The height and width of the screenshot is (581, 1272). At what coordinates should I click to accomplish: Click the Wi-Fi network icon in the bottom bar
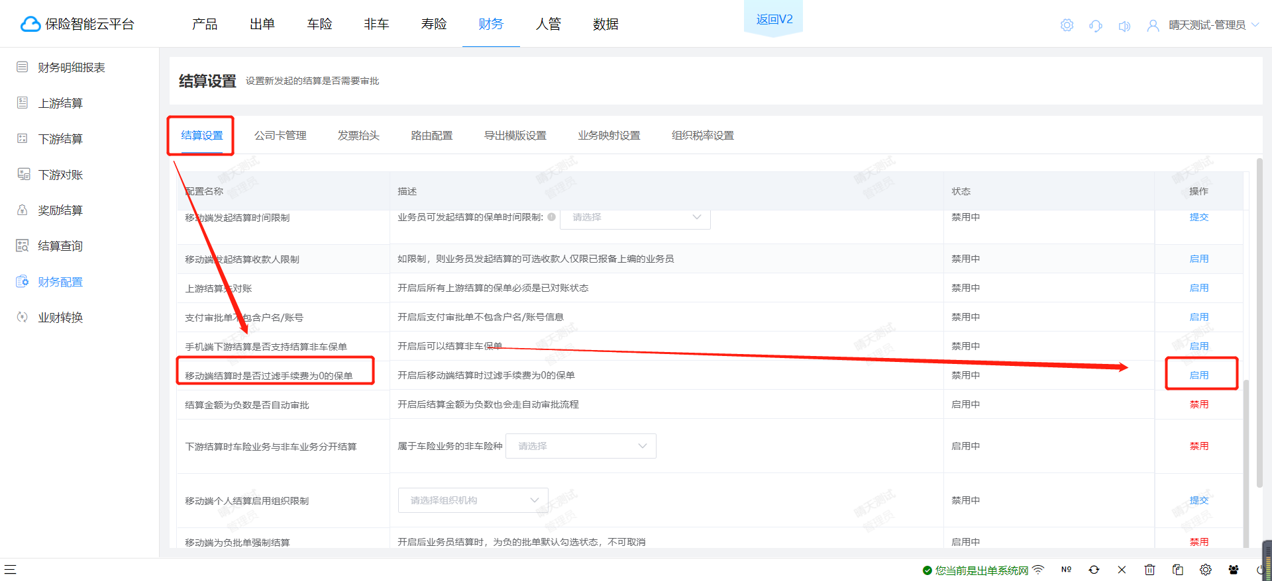click(1038, 569)
